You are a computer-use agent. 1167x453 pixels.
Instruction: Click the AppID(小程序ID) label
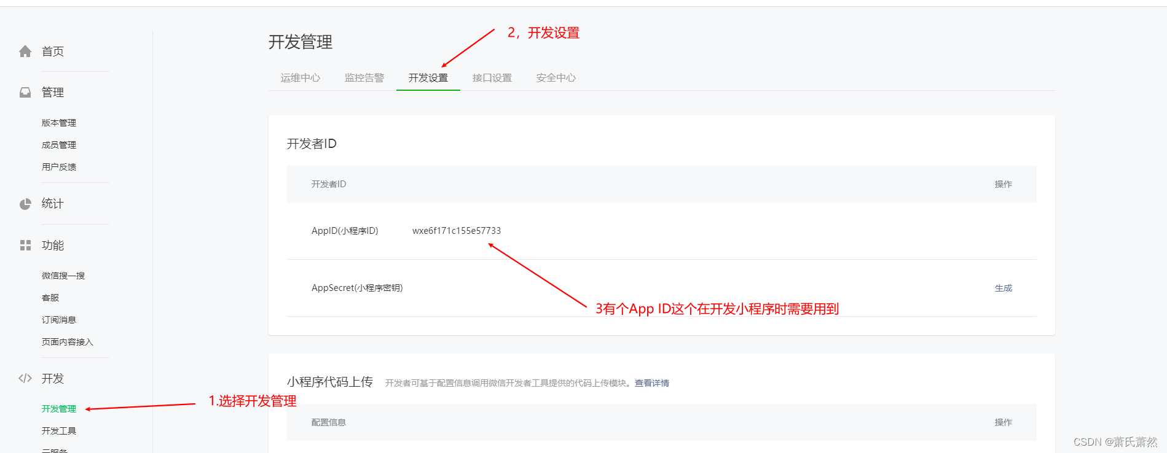[345, 231]
